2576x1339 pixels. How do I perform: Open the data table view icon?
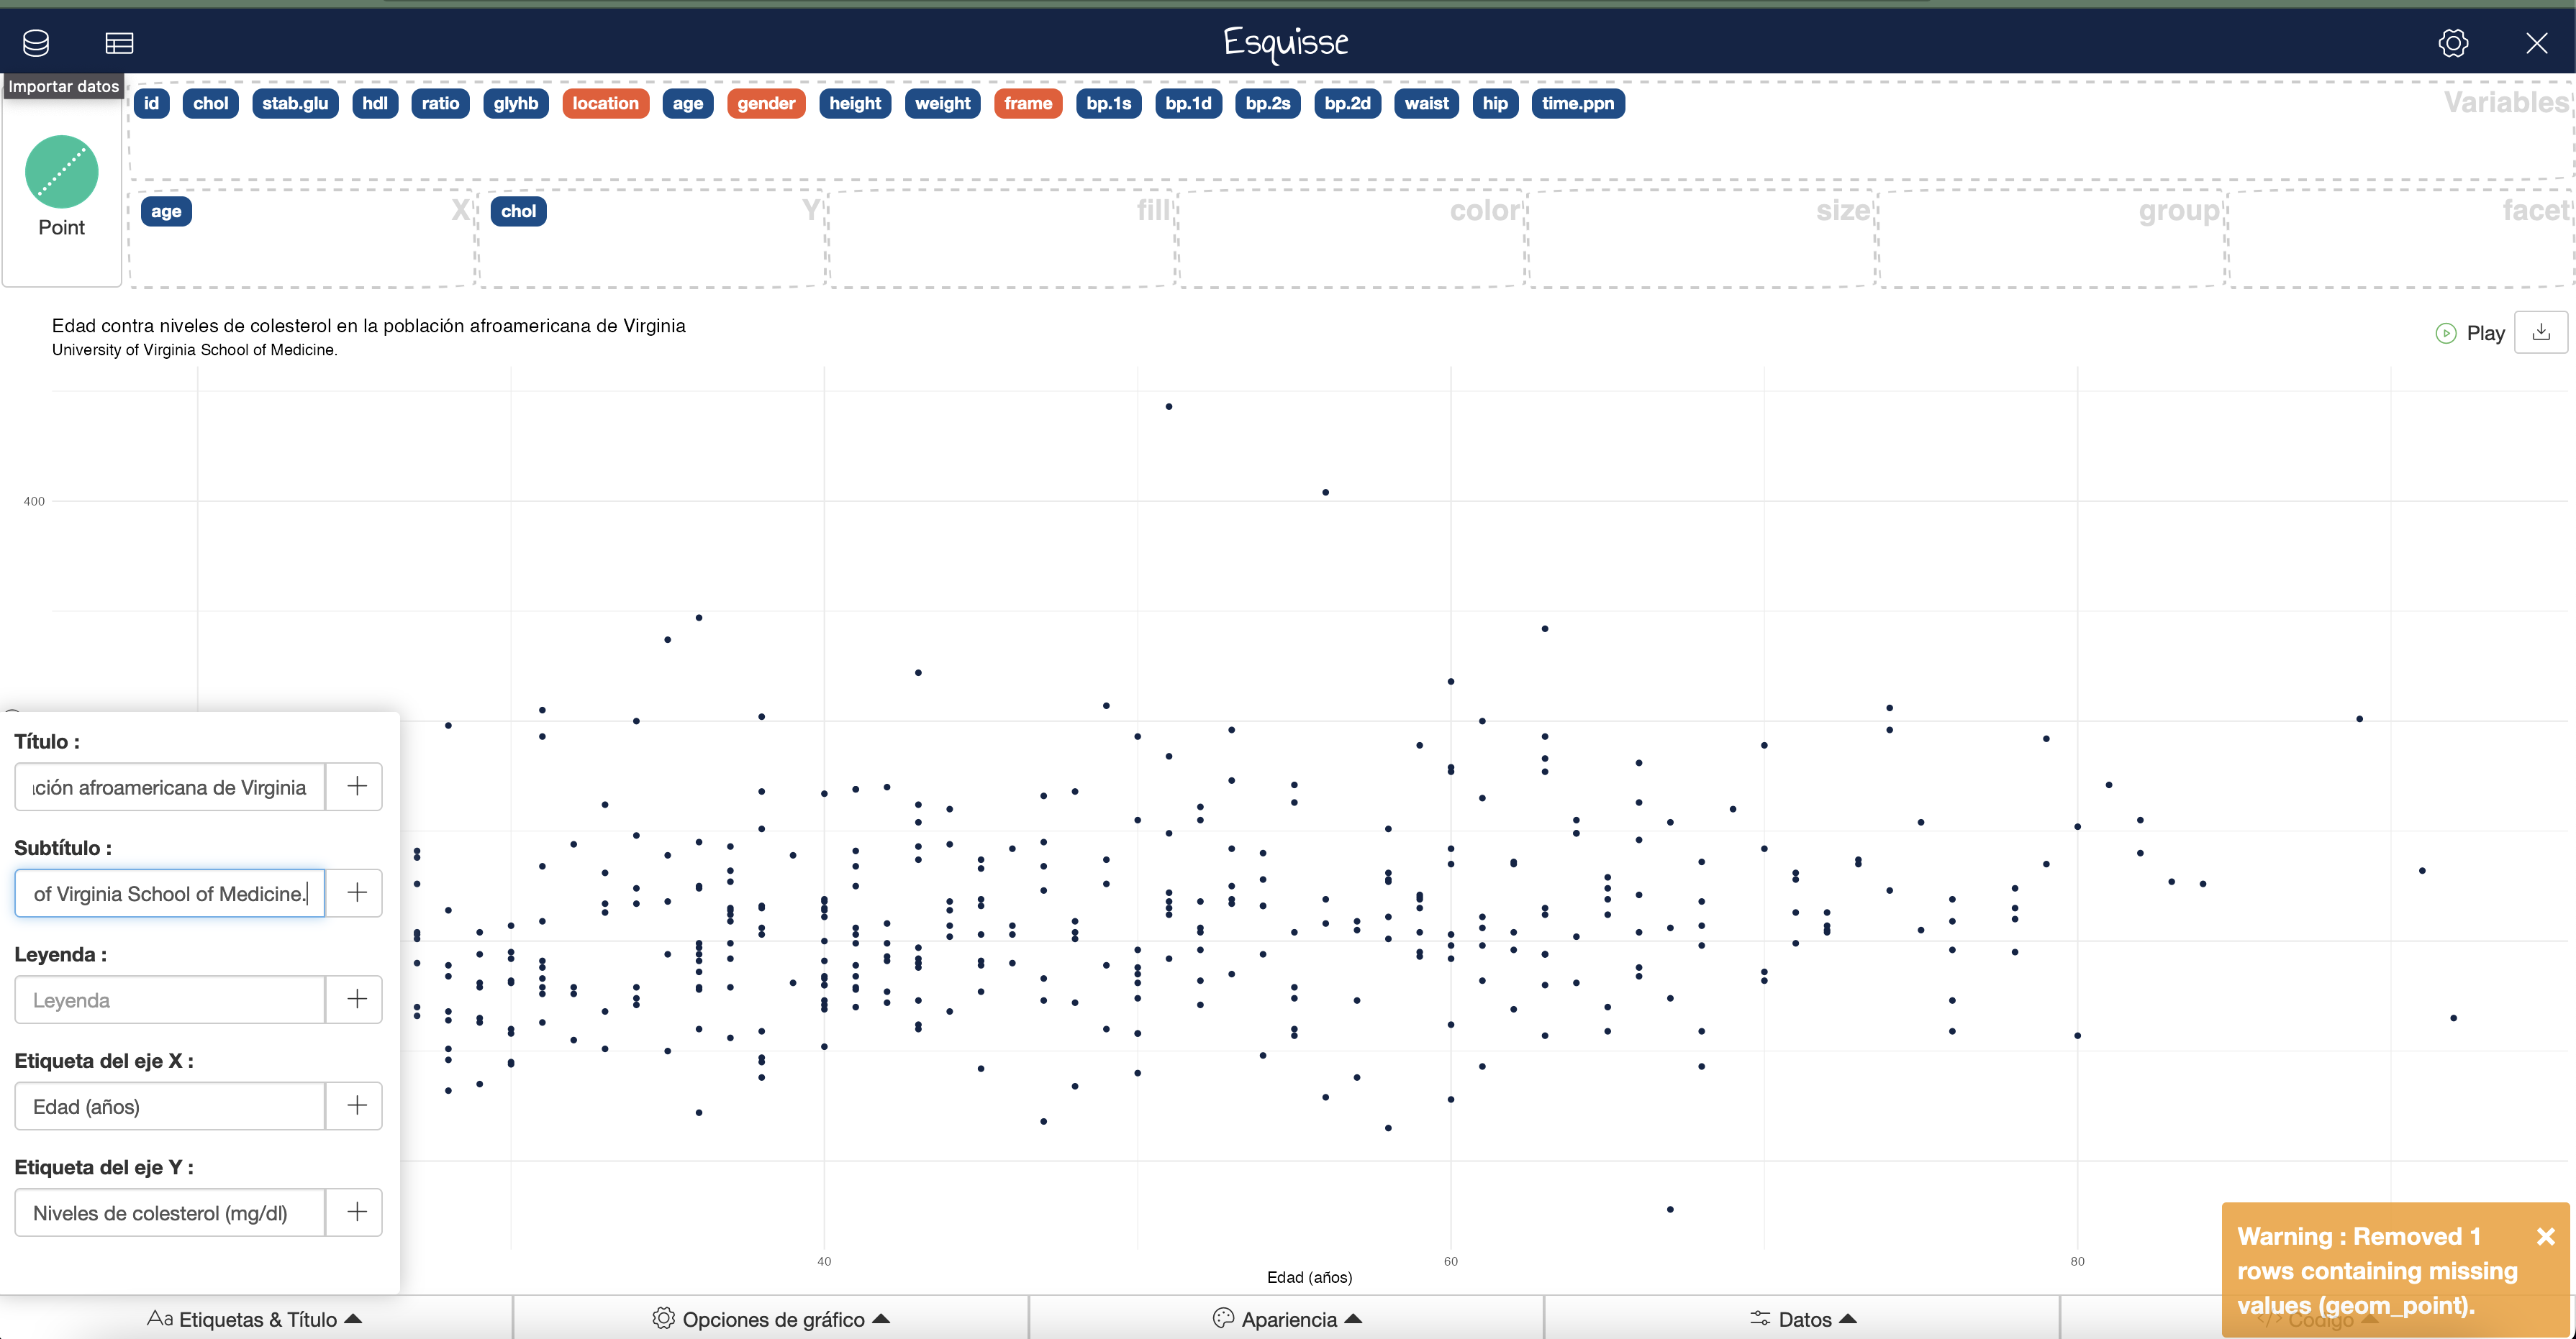point(119,43)
